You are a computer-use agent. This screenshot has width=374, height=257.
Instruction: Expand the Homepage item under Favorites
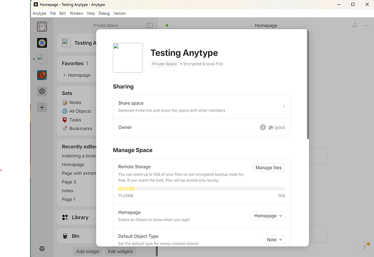point(64,75)
